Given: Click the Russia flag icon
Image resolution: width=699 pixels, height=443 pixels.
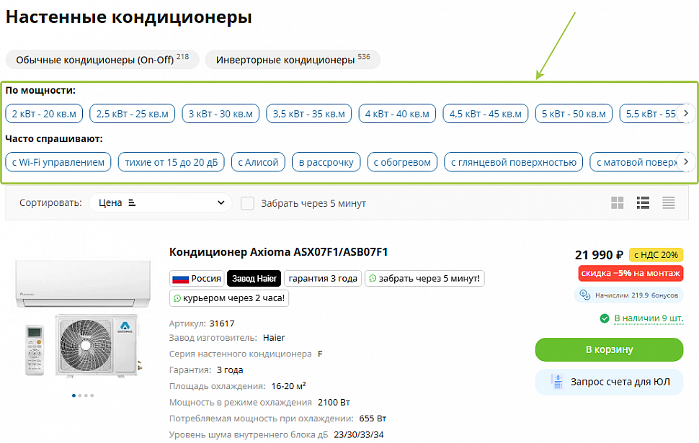Looking at the screenshot, I should pyautogui.click(x=181, y=279).
